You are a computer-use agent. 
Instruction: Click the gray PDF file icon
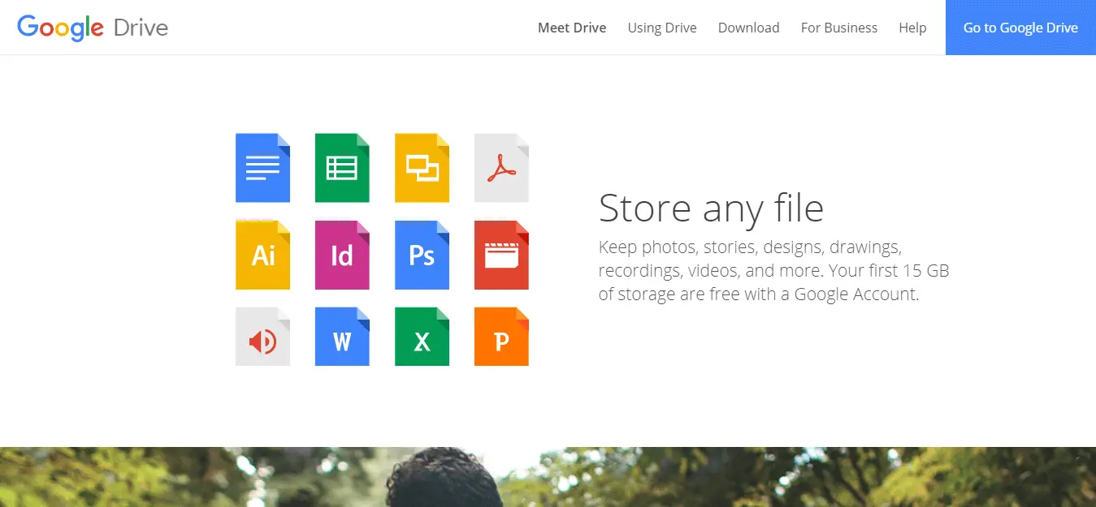pos(501,168)
